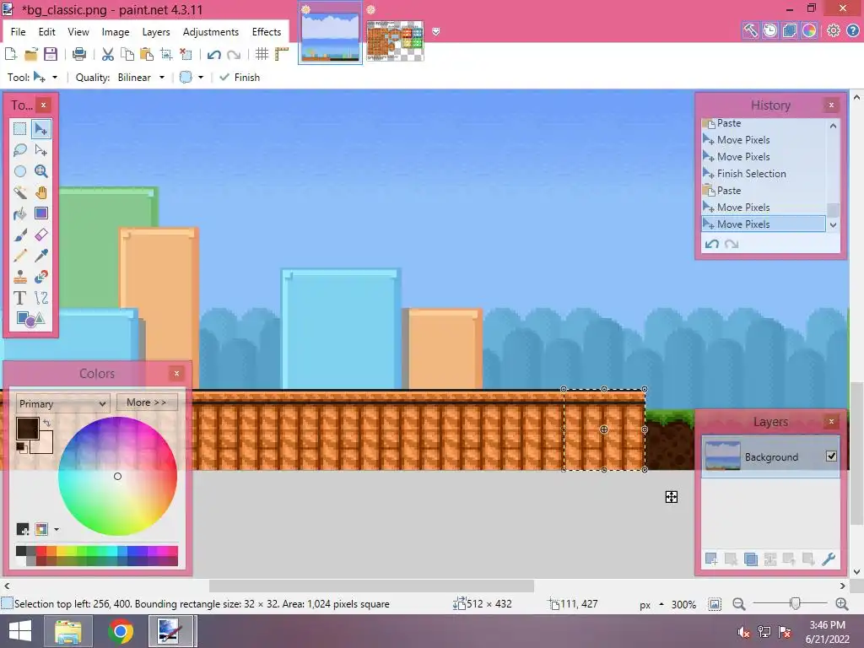Open the selection clipping mode dropdown
Viewport: 864px width, 648px height.
(x=201, y=78)
